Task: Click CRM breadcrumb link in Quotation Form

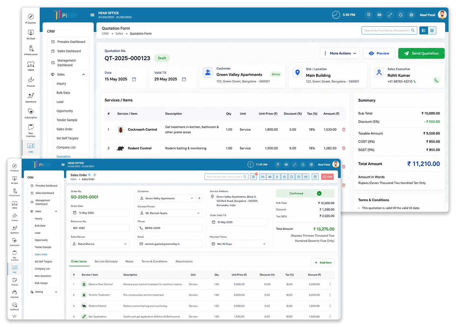Action: (x=105, y=34)
